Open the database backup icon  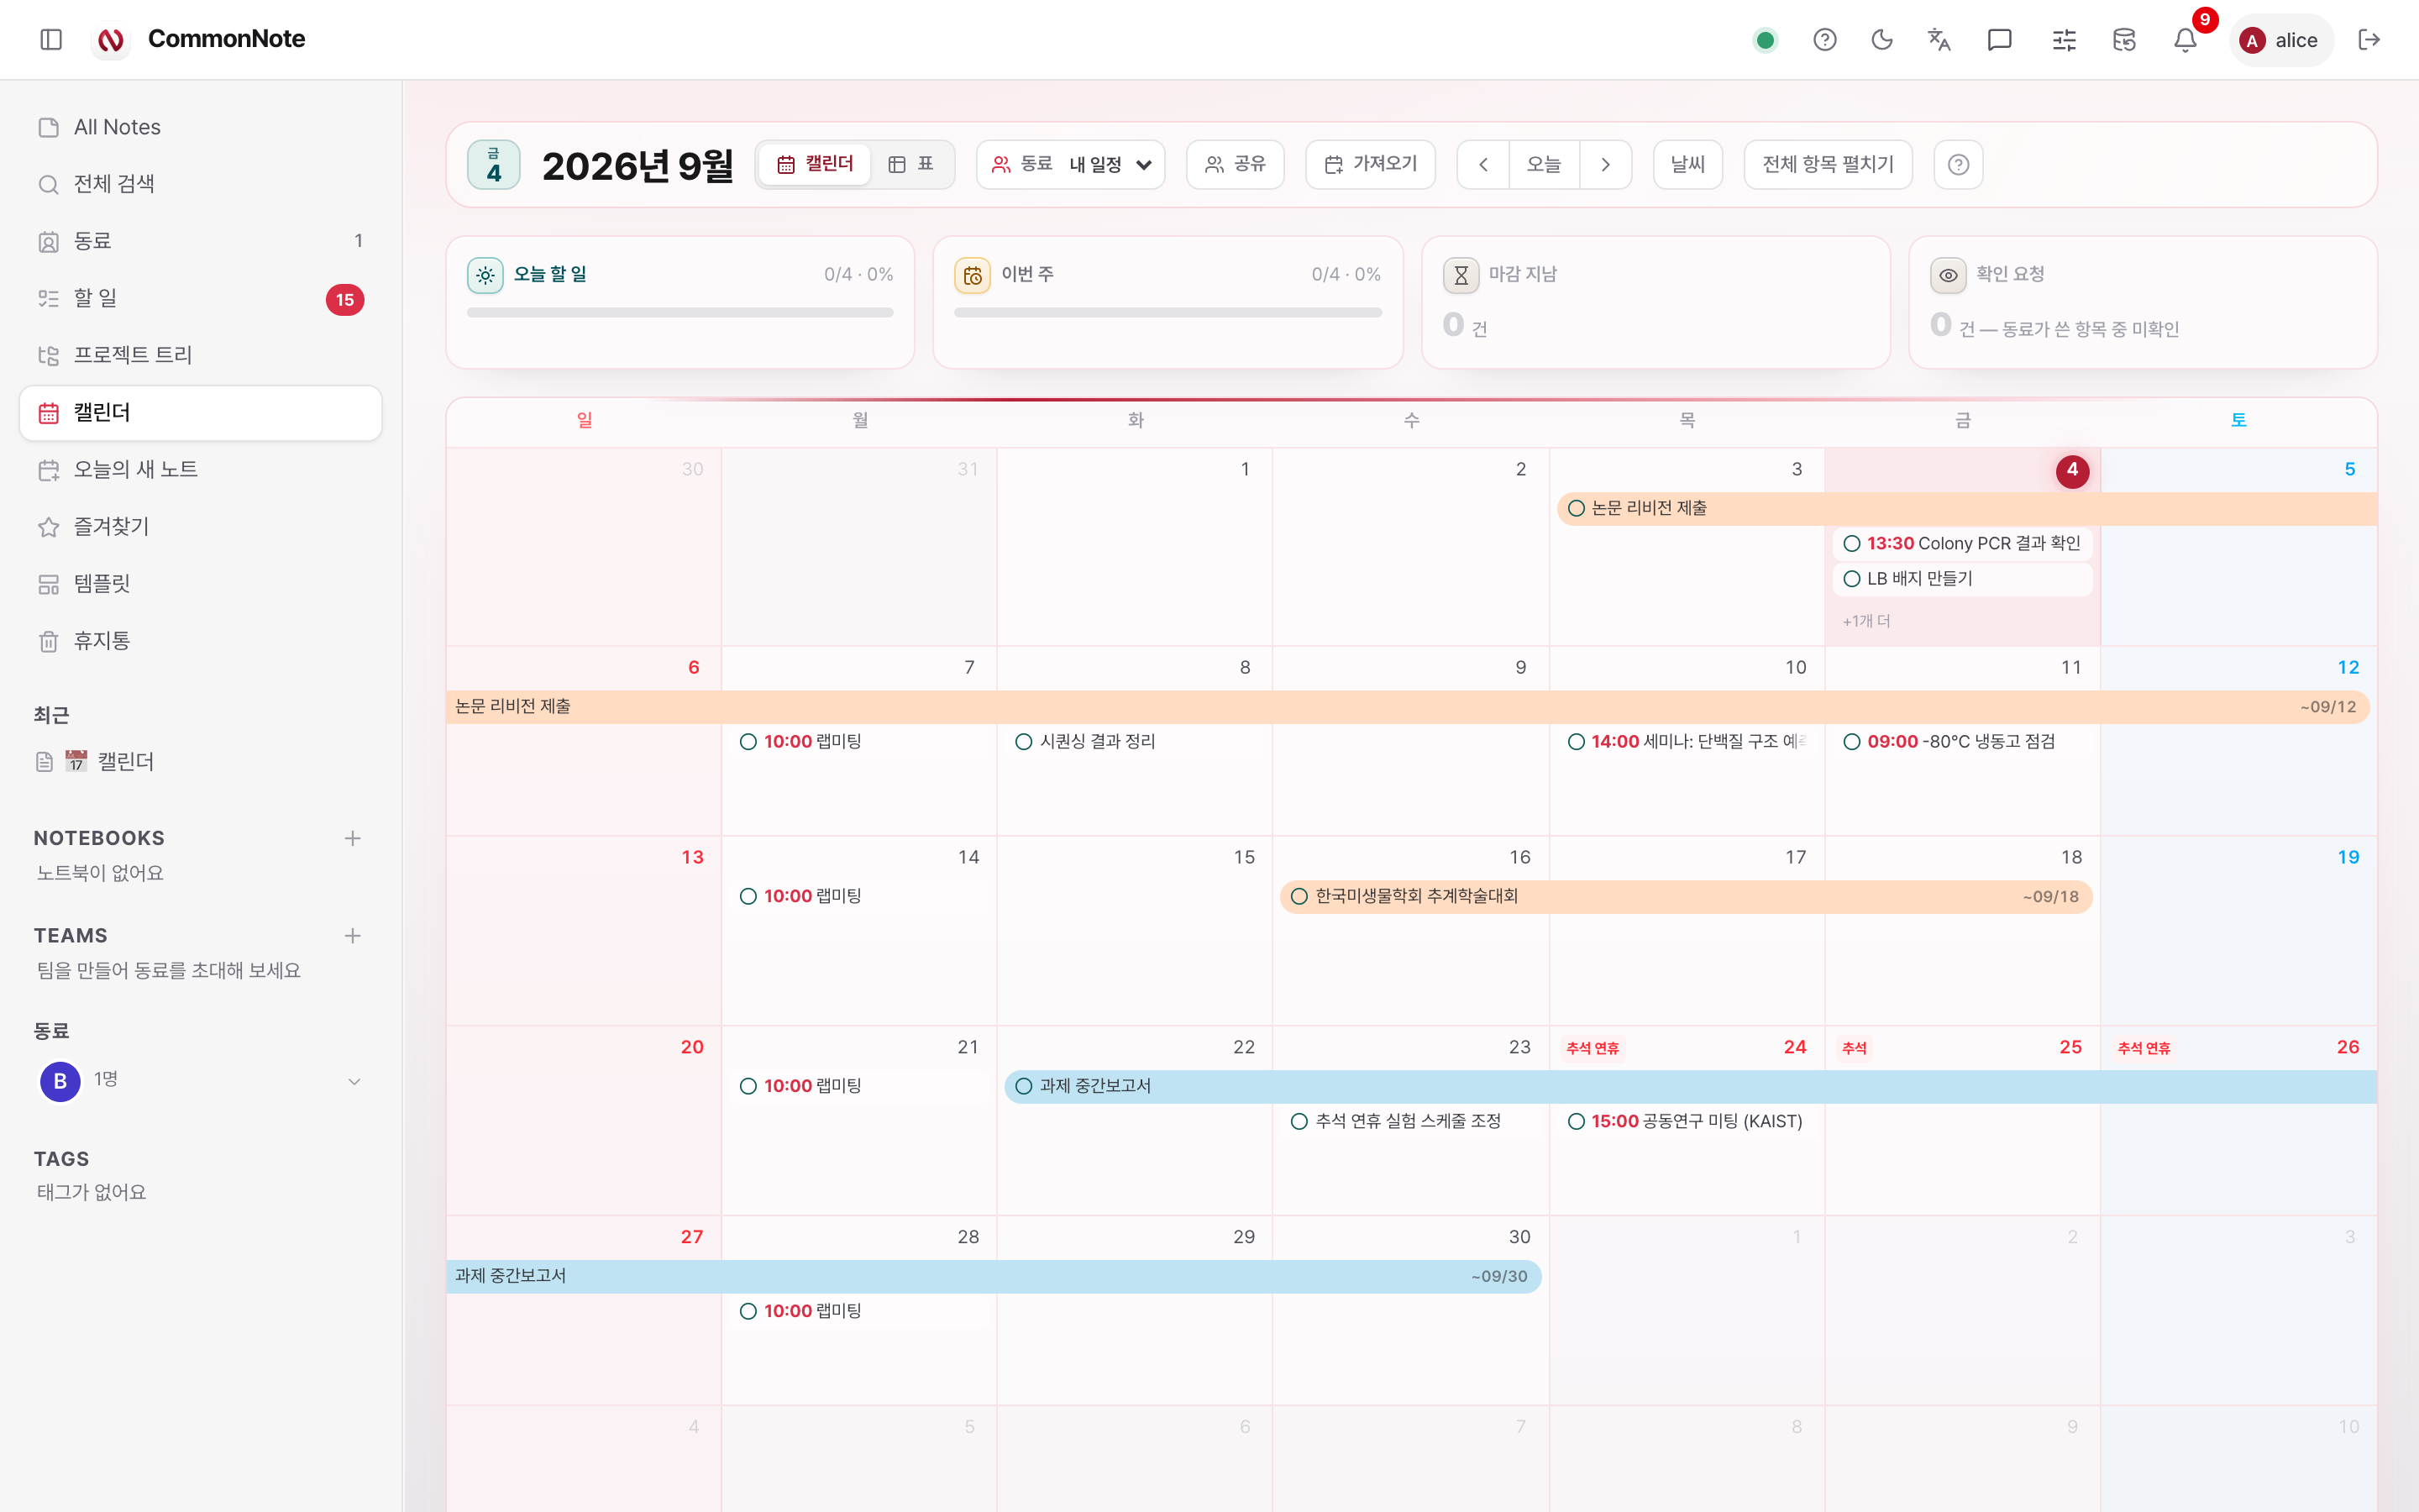point(2124,40)
